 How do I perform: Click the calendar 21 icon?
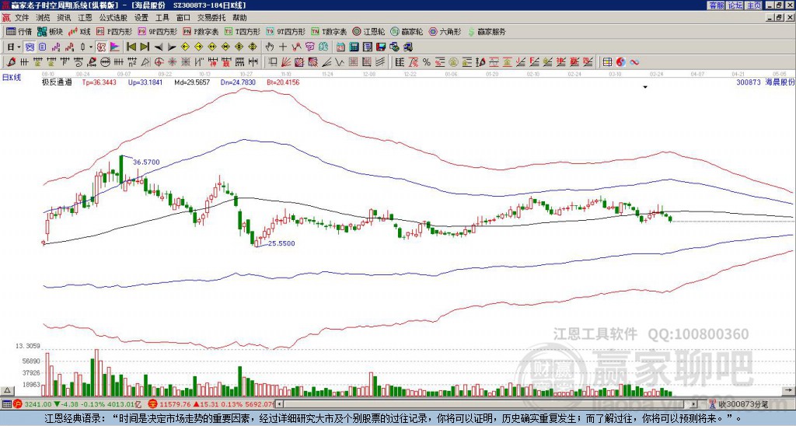click(x=340, y=47)
